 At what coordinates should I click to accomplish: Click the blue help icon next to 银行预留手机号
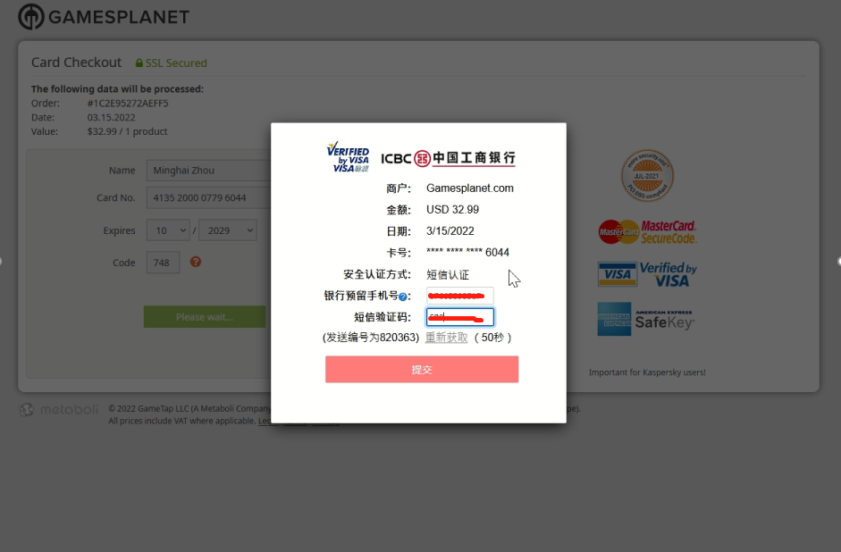pos(403,297)
